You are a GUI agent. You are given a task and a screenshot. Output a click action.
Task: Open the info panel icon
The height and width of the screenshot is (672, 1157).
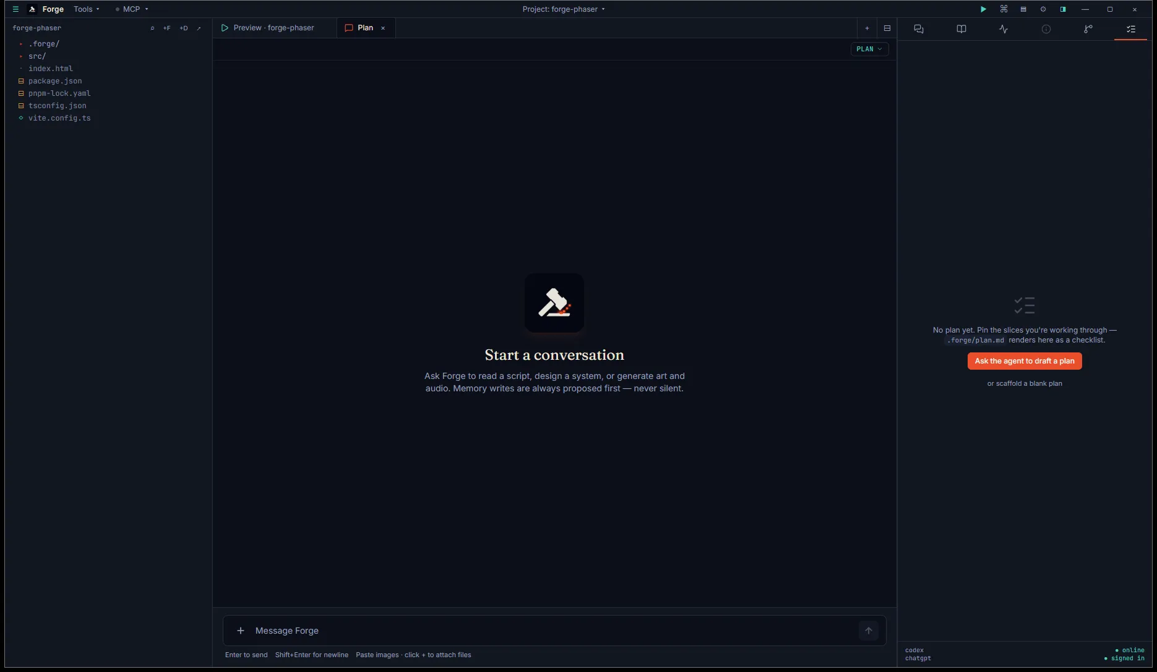1046,29
